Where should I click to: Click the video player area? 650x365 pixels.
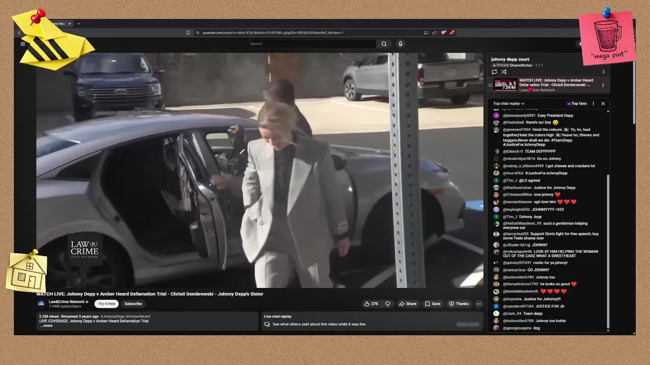click(x=259, y=170)
